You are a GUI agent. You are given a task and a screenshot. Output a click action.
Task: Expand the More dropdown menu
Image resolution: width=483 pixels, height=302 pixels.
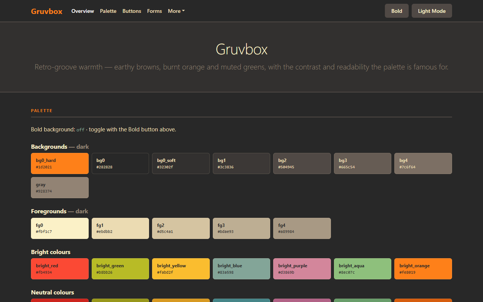[x=176, y=11]
